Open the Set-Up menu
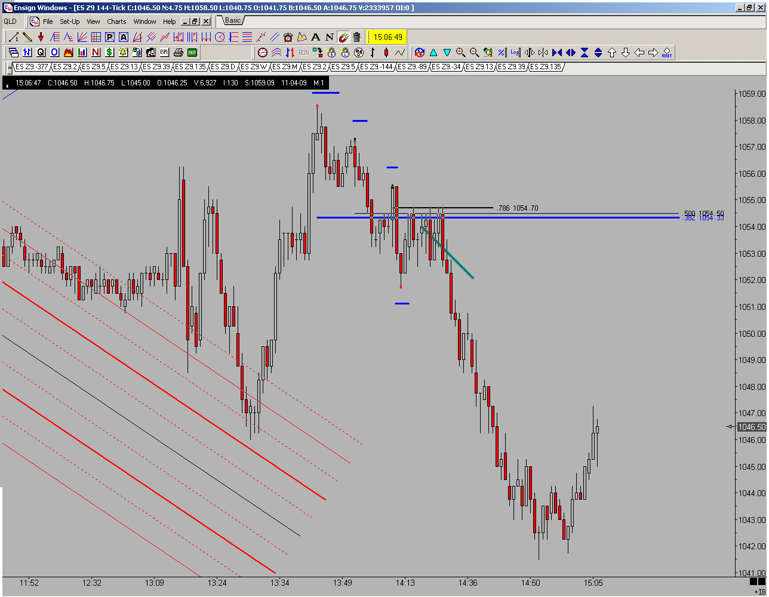The image size is (769, 597). 70,21
